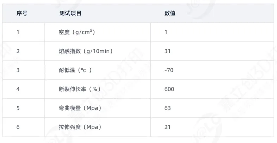The image size is (277, 143).
Task: Click the density value 1 cell
Action: pos(166,32)
